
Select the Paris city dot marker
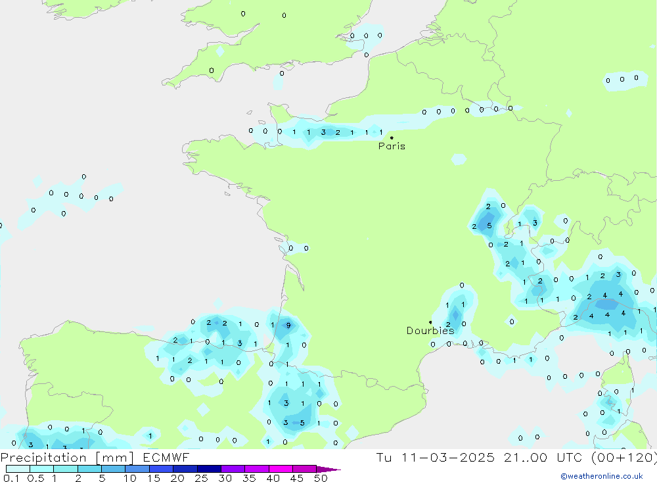[392, 137]
